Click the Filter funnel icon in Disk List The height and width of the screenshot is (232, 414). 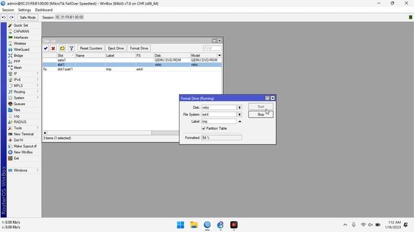[x=71, y=48]
